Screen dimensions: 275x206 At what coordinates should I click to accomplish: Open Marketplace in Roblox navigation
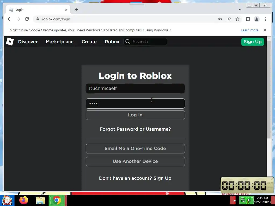coord(60,42)
